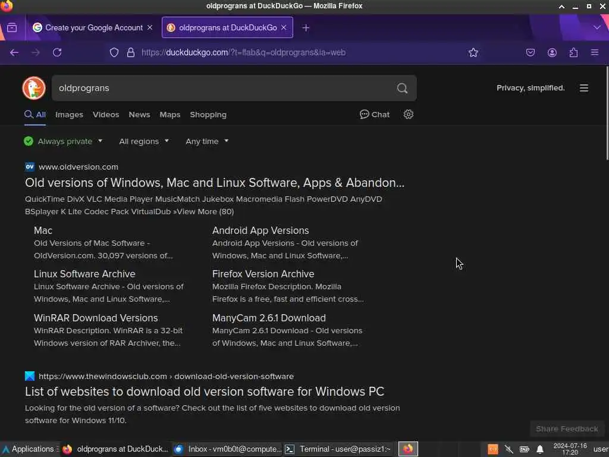Click the battery icon in system tray
Screen dimensions: 609x457
[x=525, y=449]
